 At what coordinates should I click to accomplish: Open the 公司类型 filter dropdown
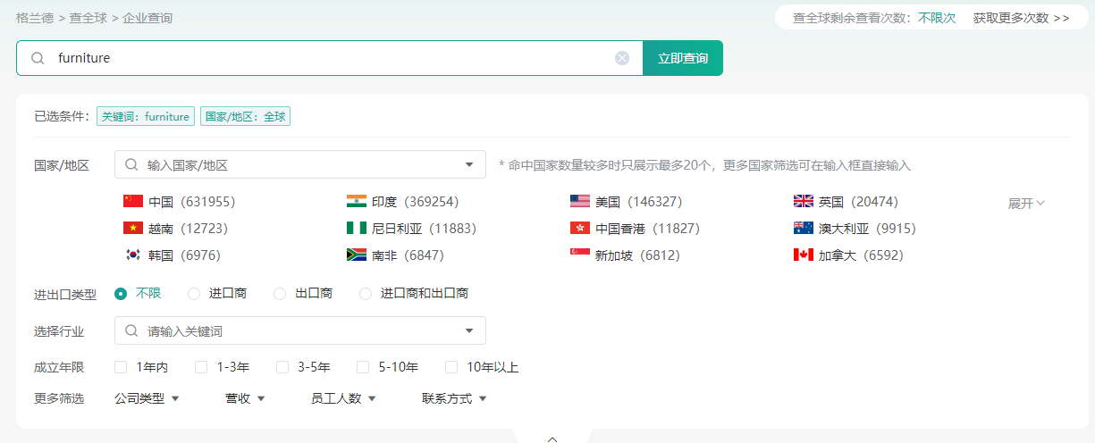click(x=147, y=398)
